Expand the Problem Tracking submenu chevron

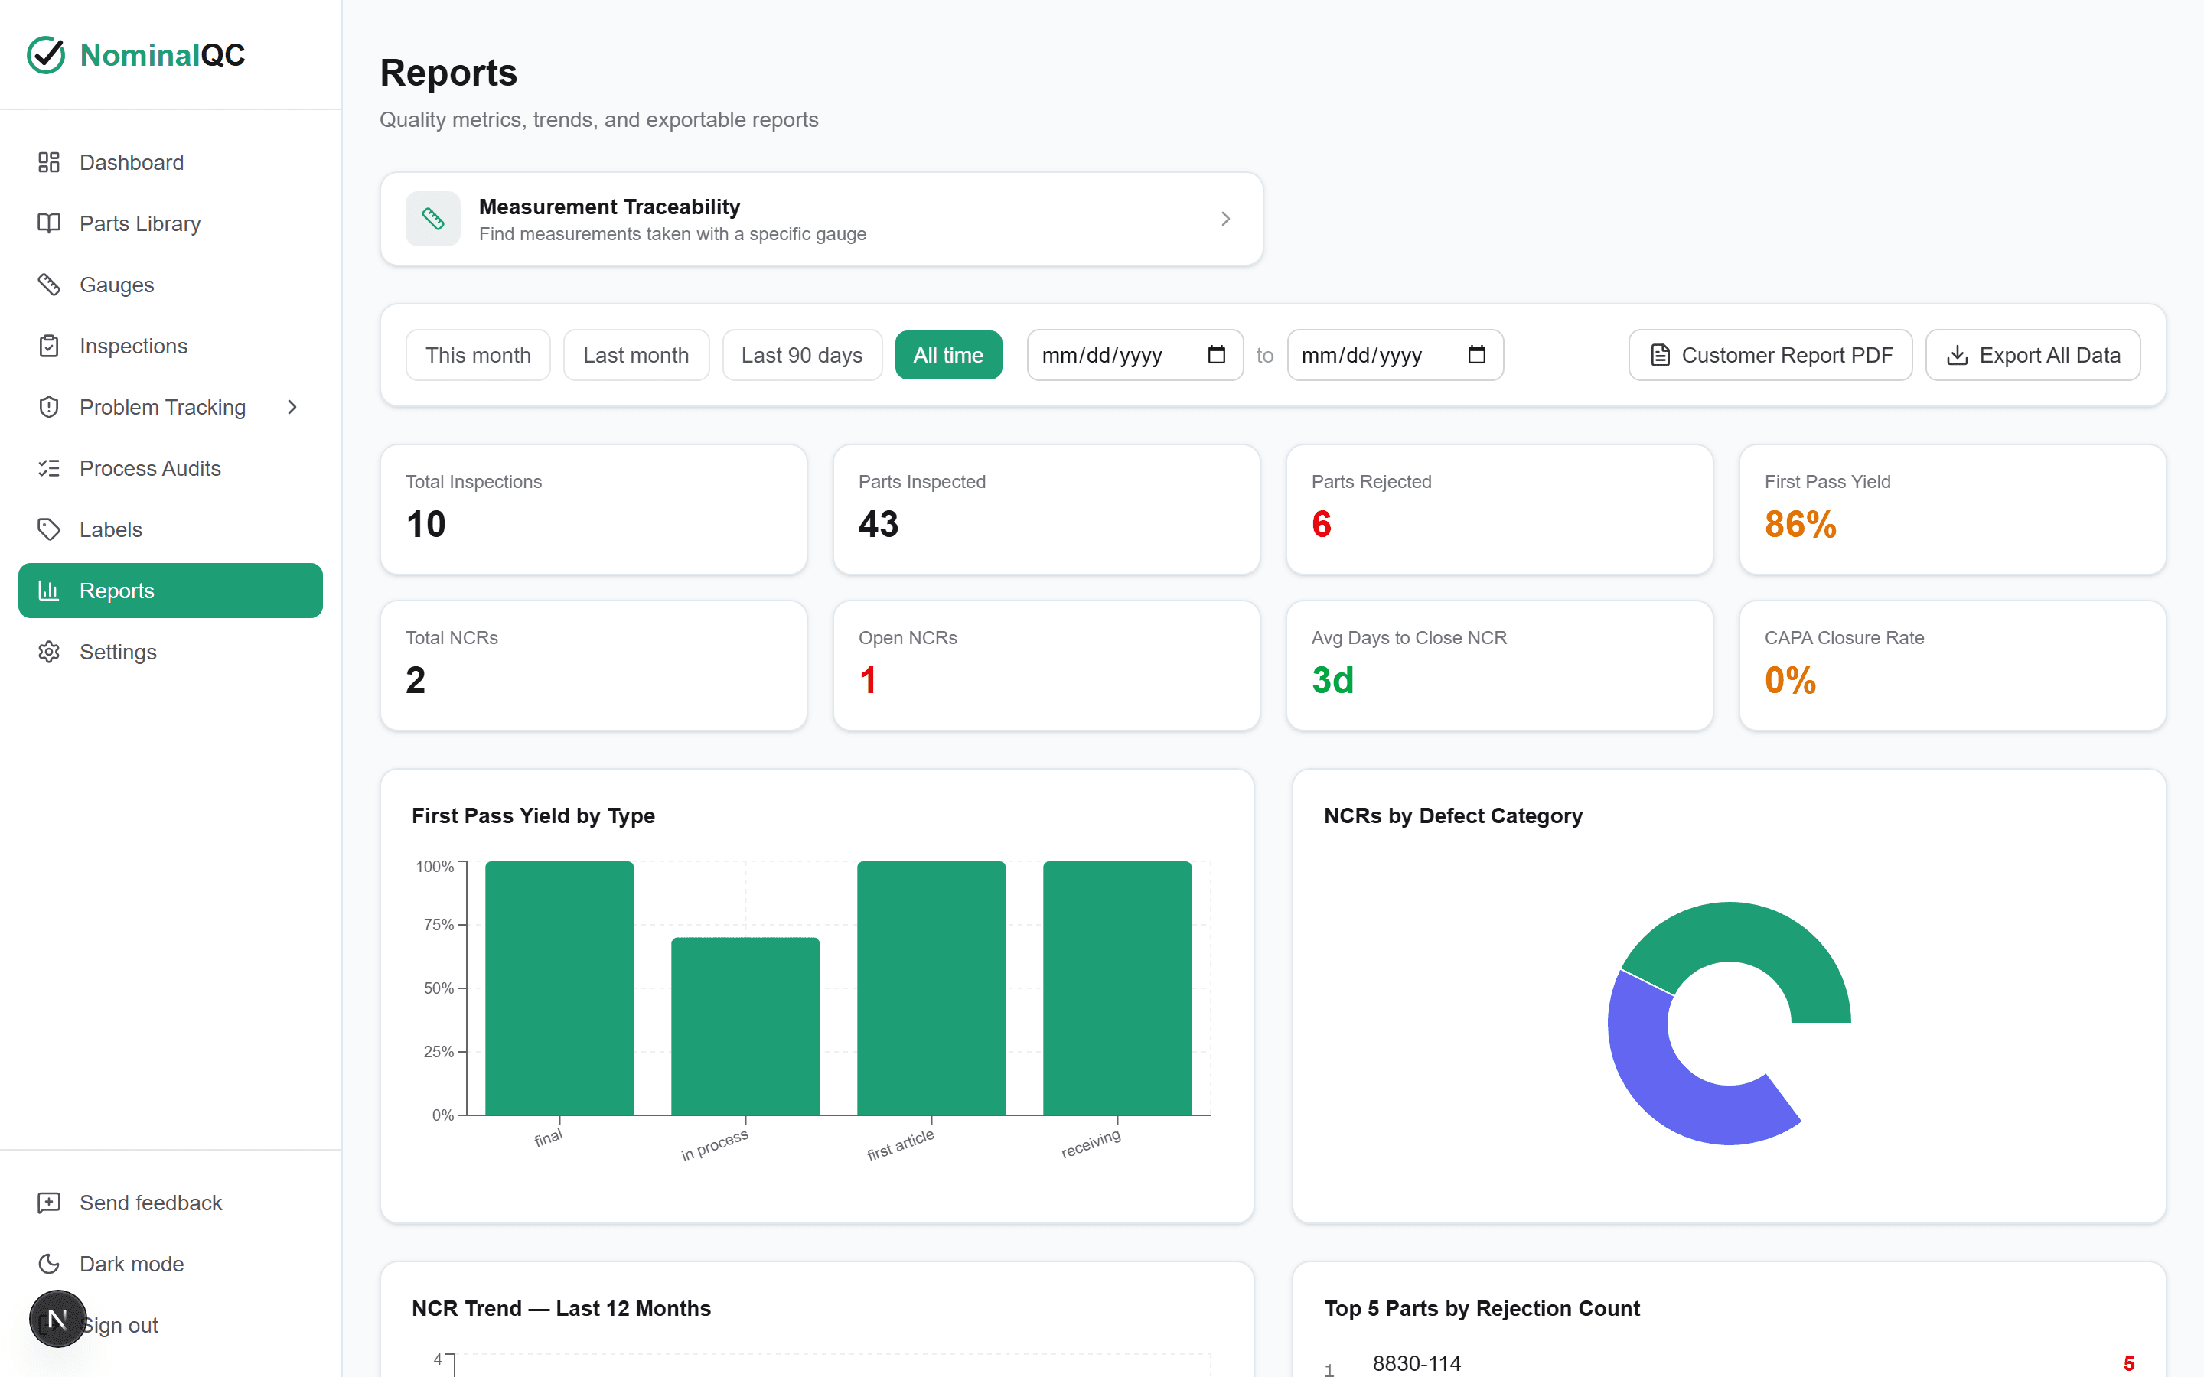(292, 407)
